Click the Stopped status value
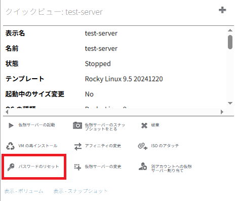The image size is (237, 201). point(98,64)
